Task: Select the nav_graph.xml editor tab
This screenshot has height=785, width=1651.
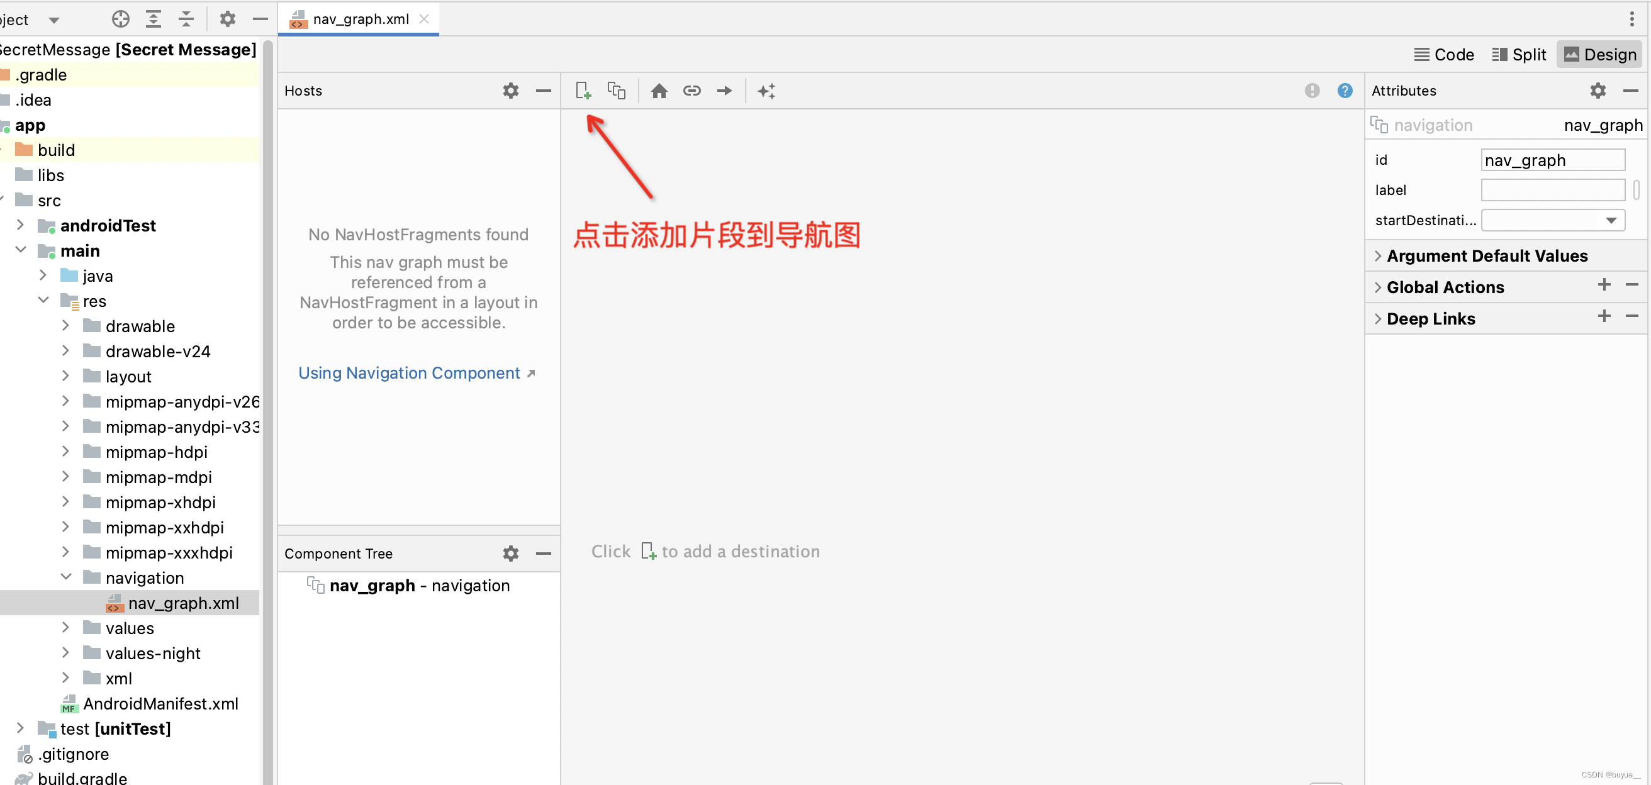Action: (x=359, y=19)
